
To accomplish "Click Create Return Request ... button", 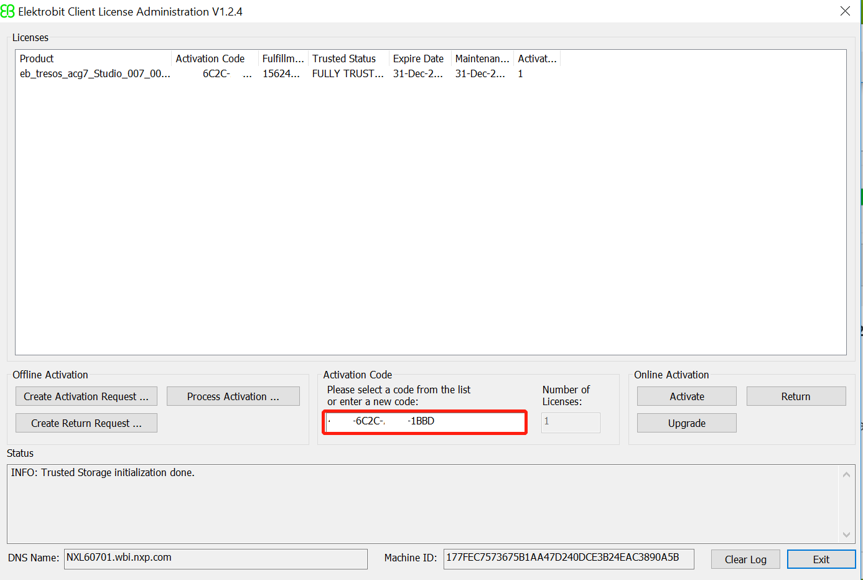I will 86,423.
